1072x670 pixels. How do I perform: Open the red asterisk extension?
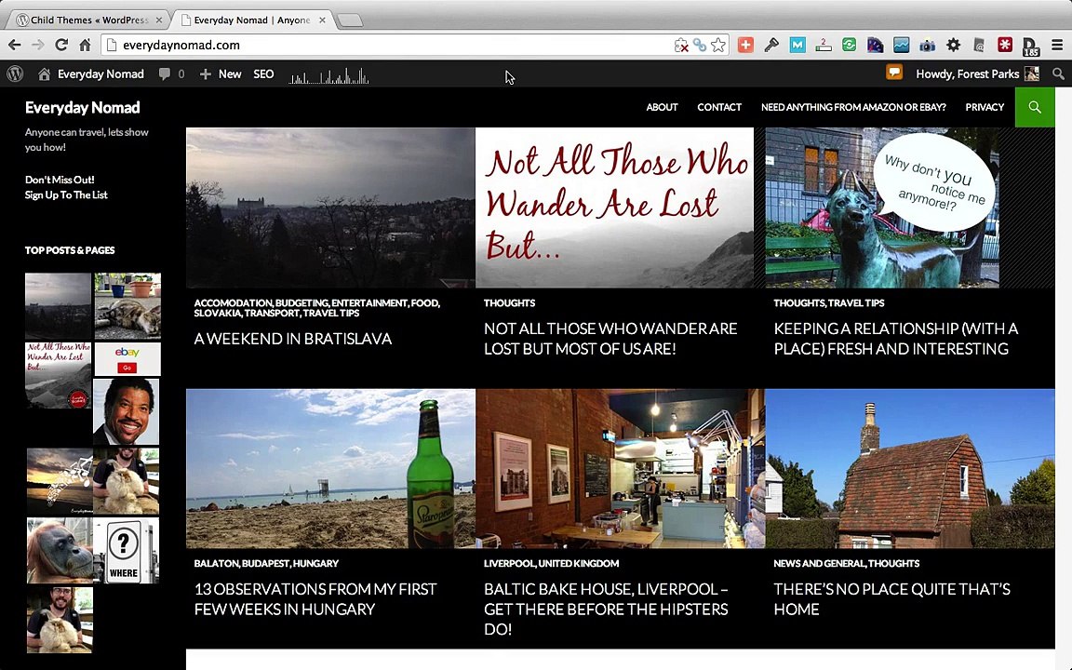(1005, 45)
